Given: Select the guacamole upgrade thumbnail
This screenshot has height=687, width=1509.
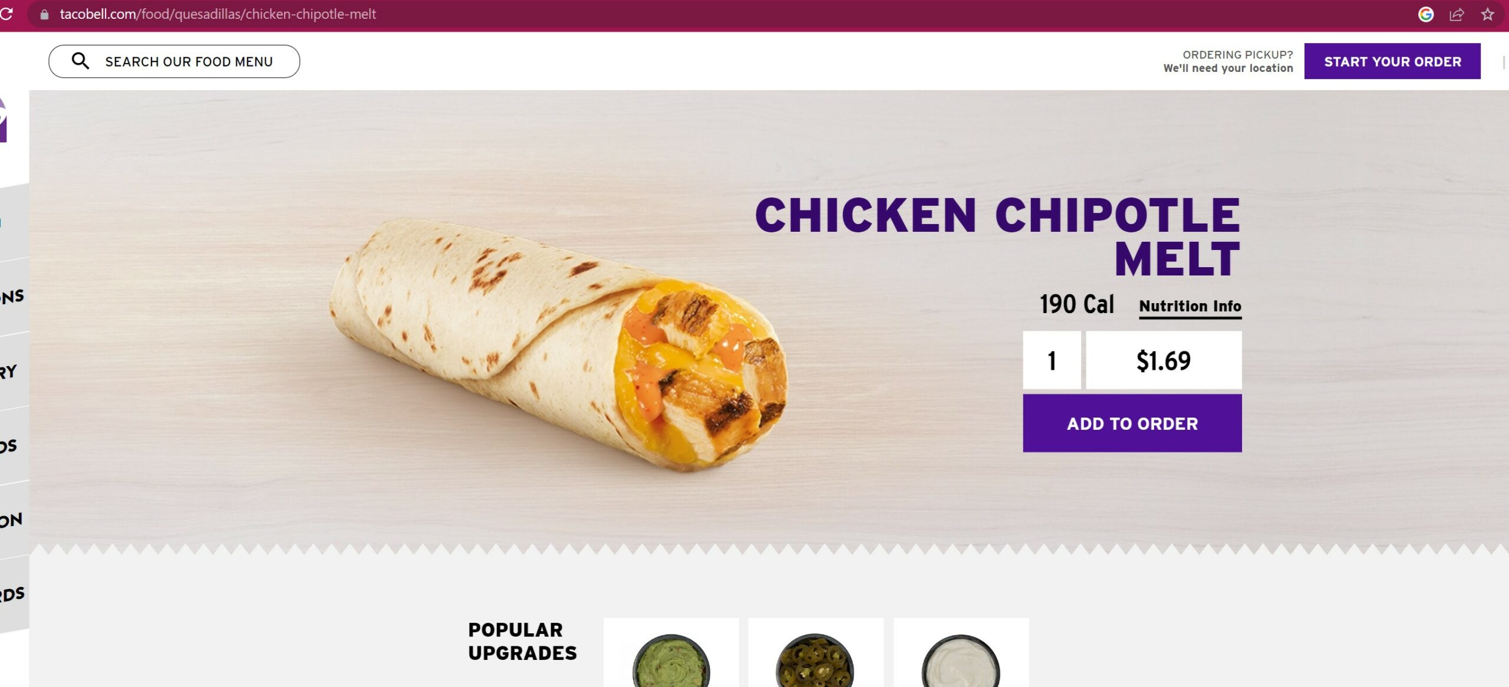Looking at the screenshot, I should coord(671,652).
